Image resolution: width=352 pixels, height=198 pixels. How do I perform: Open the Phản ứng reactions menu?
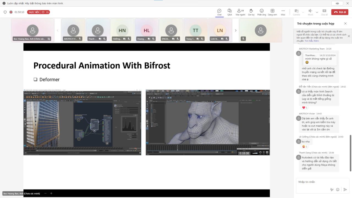tap(262, 12)
